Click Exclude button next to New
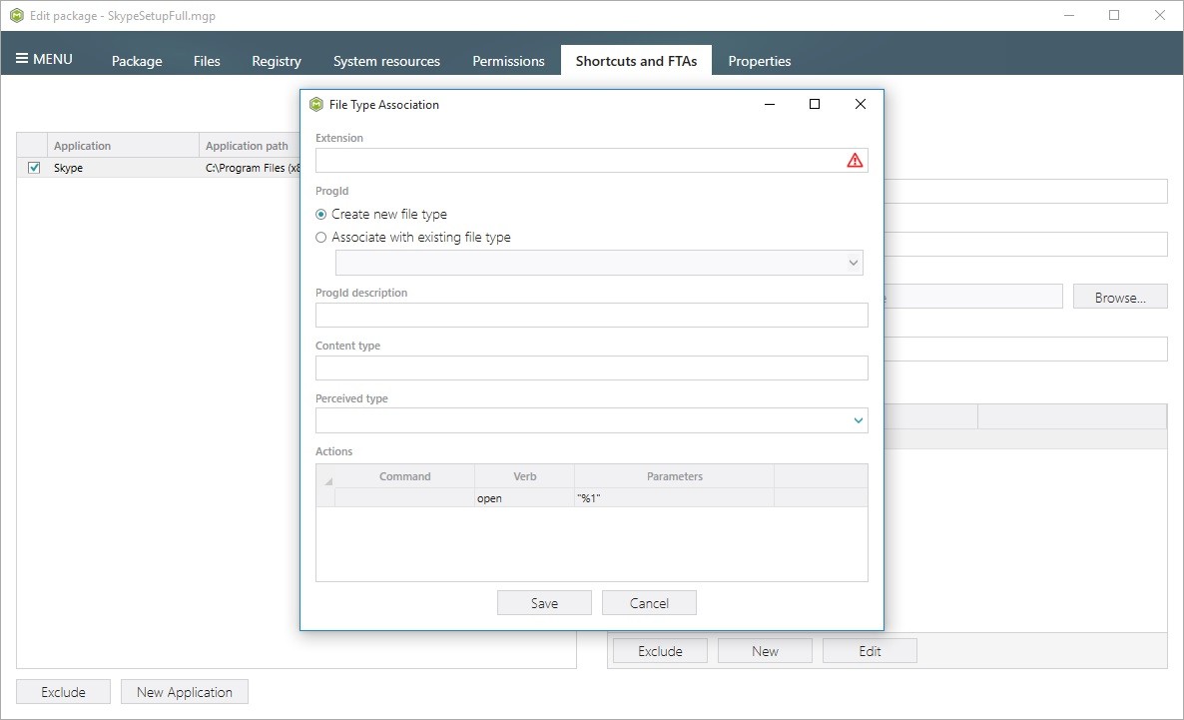The image size is (1184, 720). pos(660,650)
